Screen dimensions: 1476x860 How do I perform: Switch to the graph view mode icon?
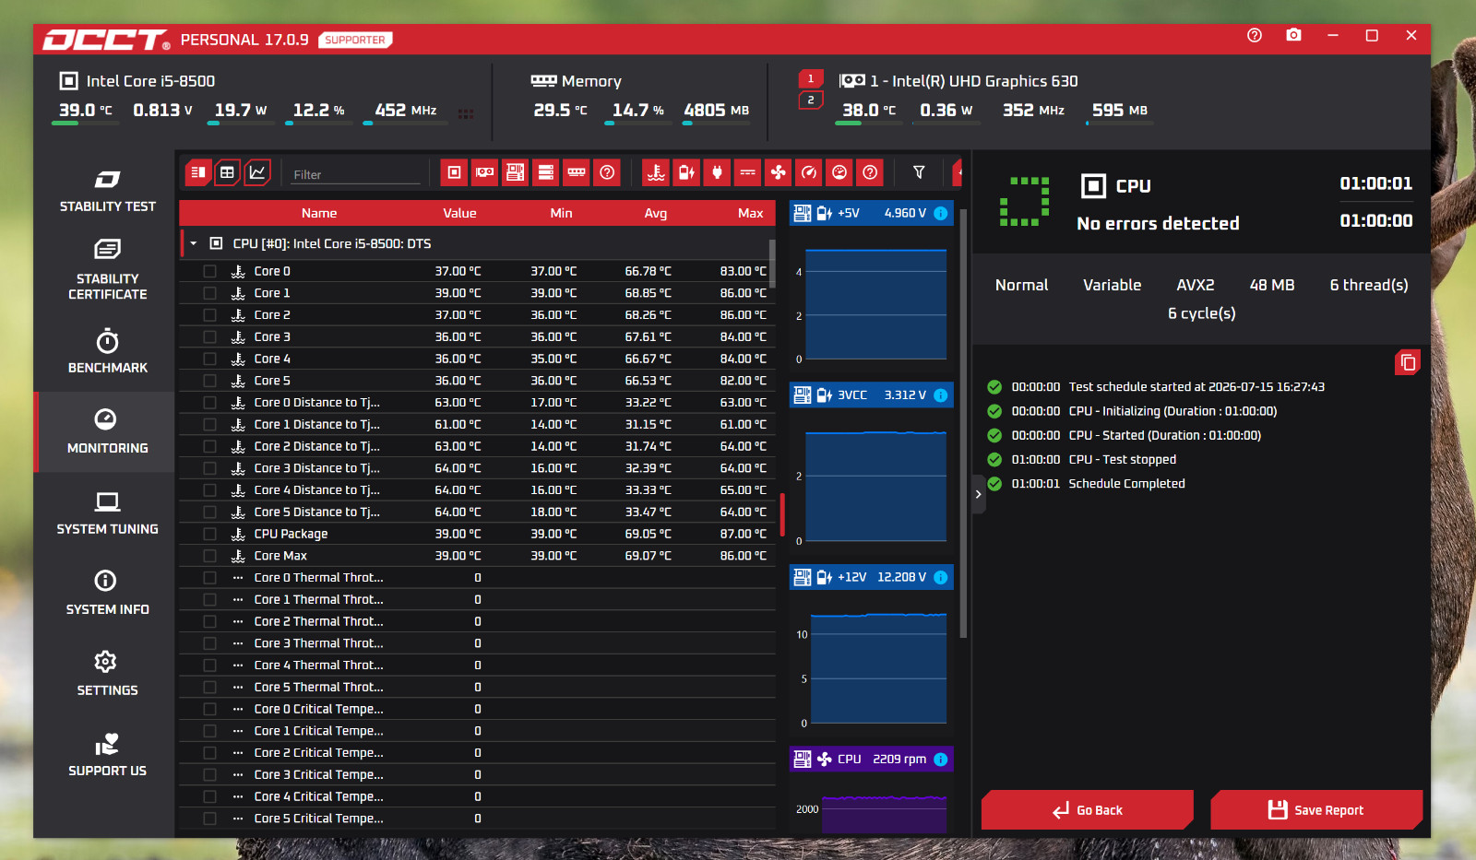(x=257, y=172)
